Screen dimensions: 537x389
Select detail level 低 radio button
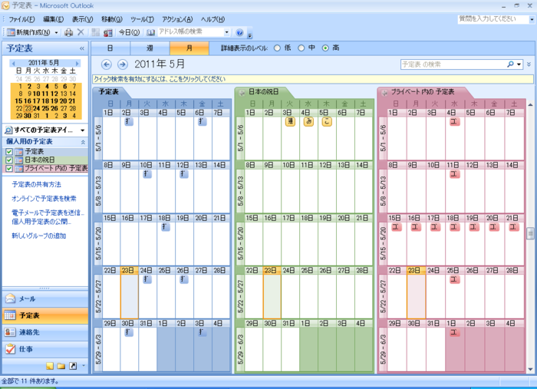pos(277,48)
